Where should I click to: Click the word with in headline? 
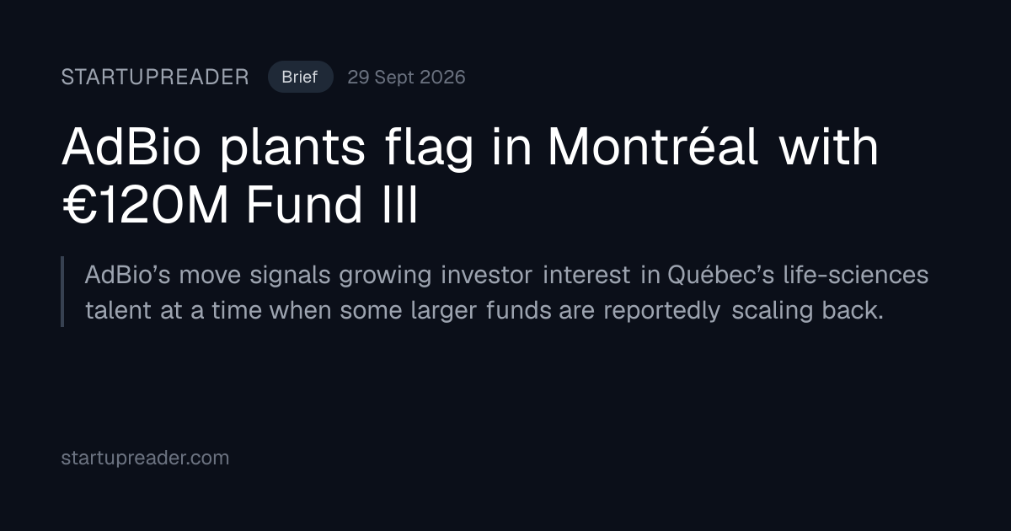point(829,148)
